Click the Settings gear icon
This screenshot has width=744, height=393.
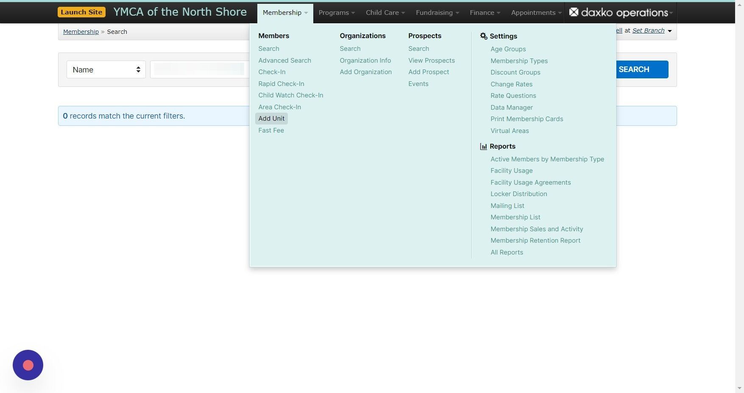pos(483,36)
